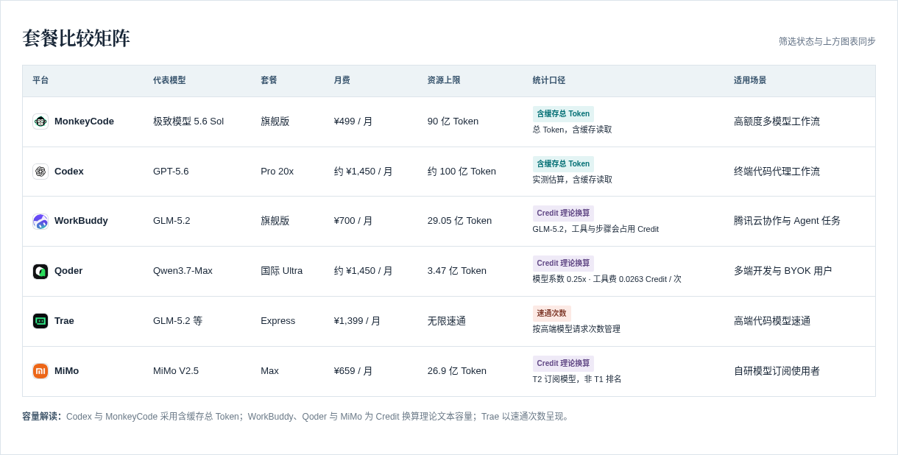Screen dimensions: 898x455
Task: Click the ¥700 / 月 price
Action: point(353,221)
